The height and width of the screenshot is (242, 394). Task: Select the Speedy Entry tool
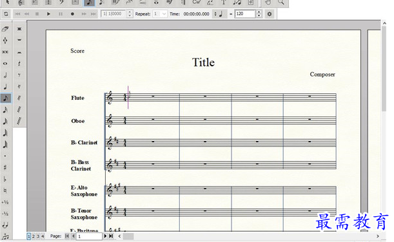[x=102, y=3]
